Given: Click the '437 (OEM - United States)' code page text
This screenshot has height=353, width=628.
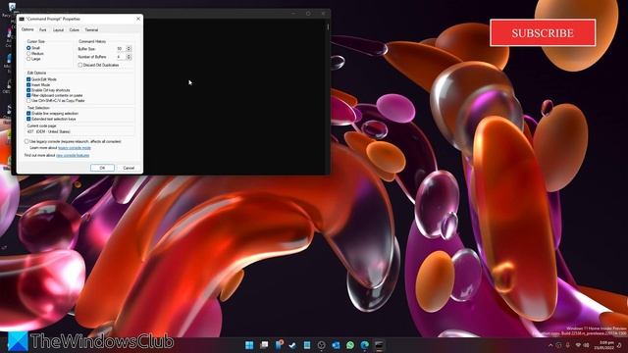Looking at the screenshot, I should (48, 131).
